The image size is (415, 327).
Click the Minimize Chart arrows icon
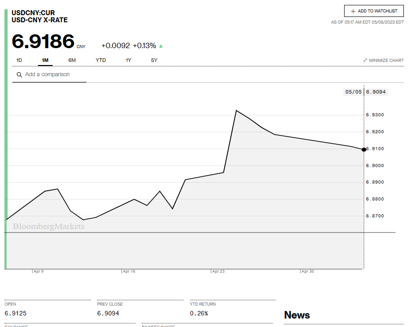365,61
